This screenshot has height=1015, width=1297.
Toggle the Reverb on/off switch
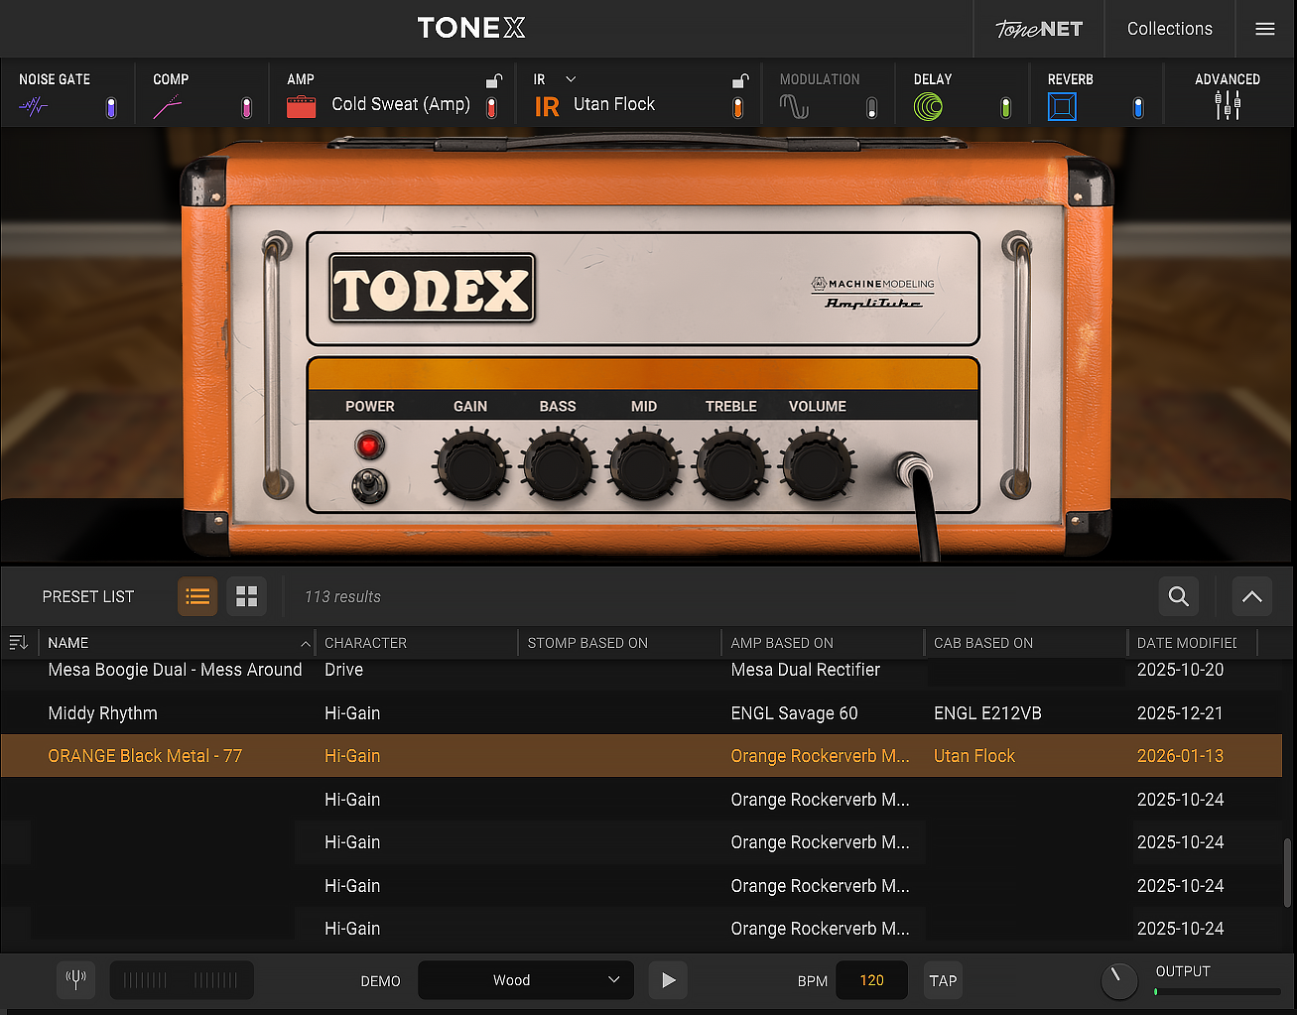click(1138, 108)
